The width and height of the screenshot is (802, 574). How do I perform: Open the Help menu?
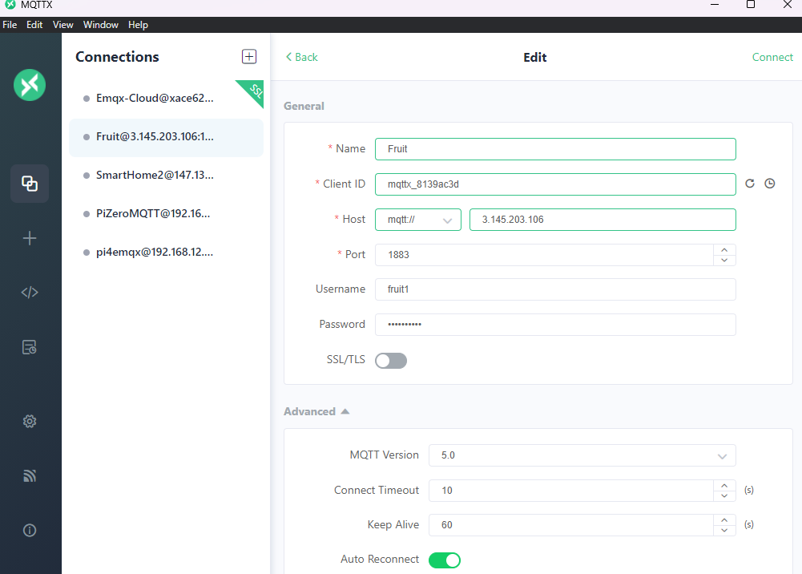click(138, 25)
